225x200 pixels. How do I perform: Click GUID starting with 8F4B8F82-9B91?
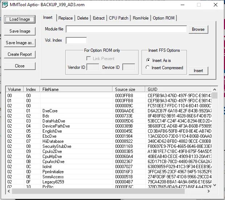click(x=179, y=116)
